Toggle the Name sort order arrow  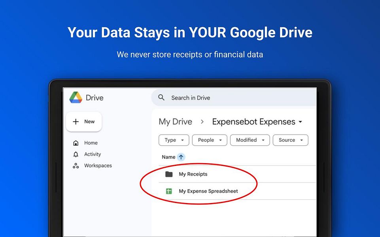tap(181, 157)
